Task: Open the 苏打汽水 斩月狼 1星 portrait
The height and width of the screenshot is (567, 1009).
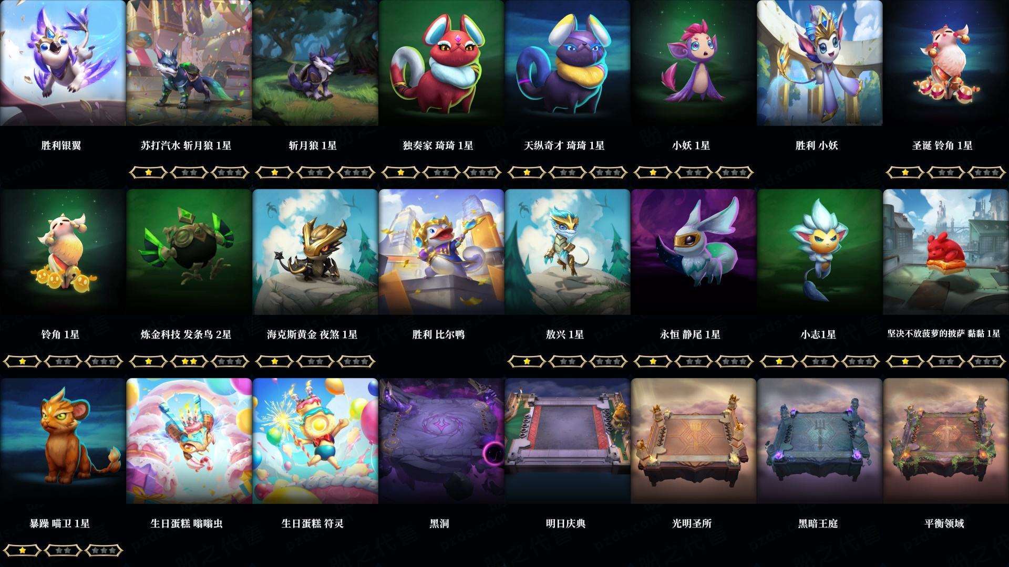Action: tap(189, 62)
